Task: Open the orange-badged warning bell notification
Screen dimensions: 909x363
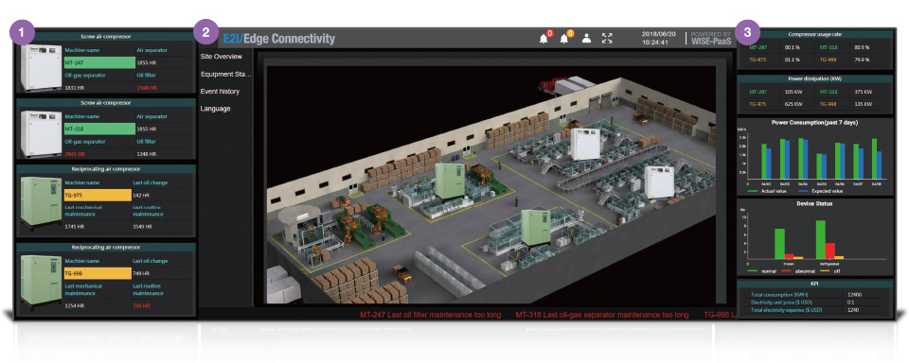Action: point(565,38)
